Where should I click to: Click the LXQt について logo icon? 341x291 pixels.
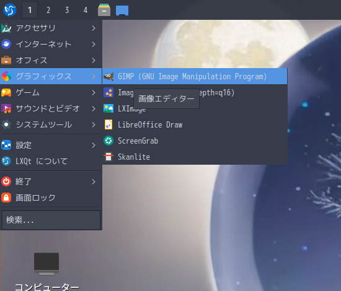(6, 161)
